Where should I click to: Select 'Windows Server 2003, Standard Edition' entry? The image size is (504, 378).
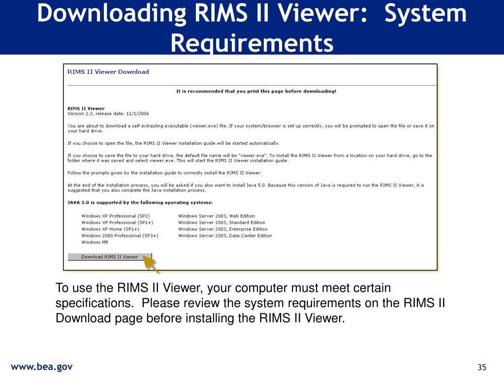pyautogui.click(x=221, y=222)
